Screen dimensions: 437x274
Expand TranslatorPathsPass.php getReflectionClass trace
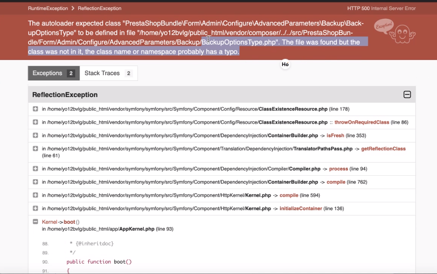[35, 149]
